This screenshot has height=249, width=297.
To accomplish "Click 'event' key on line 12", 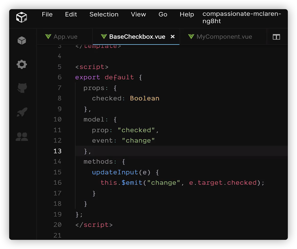I will [x=102, y=141].
